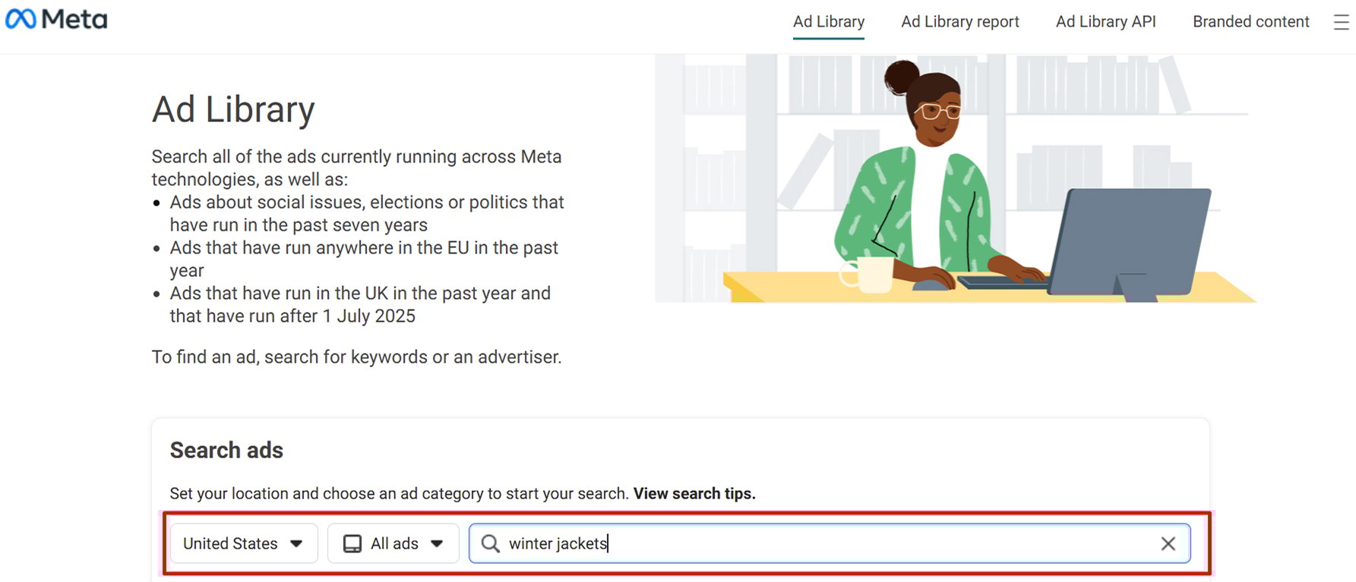Focus the winter jackets search field
This screenshot has height=582, width=1356.
point(828,543)
